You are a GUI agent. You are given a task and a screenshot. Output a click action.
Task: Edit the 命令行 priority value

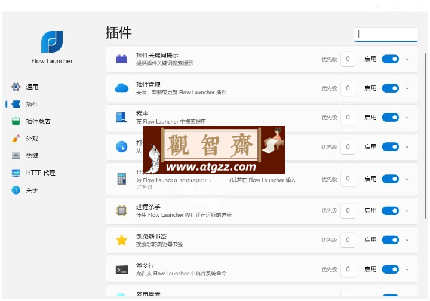click(x=348, y=269)
